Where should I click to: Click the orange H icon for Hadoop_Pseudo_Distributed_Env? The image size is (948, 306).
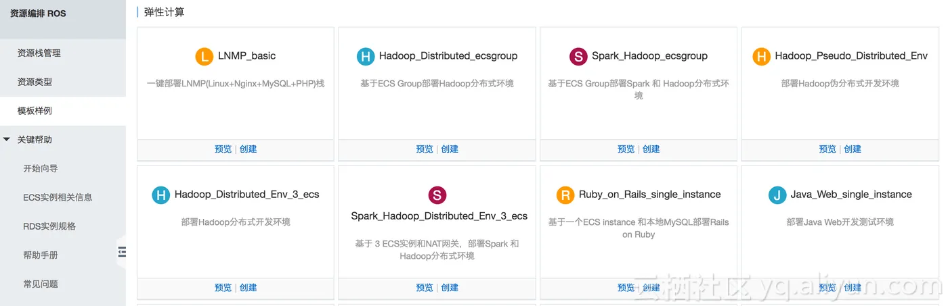762,57
